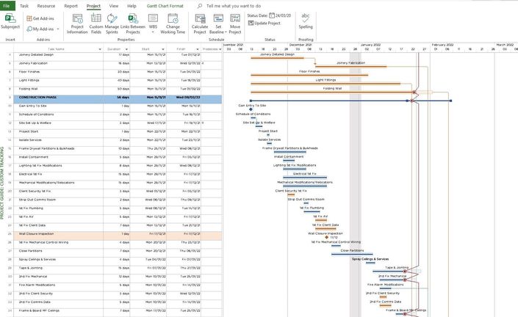Open the Help tab
This screenshot has height=317, width=518.
coord(132,6)
